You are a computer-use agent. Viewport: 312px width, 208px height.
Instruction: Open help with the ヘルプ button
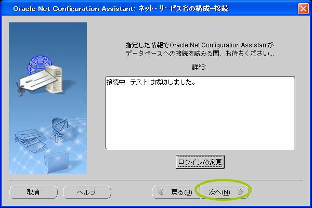[x=87, y=192]
